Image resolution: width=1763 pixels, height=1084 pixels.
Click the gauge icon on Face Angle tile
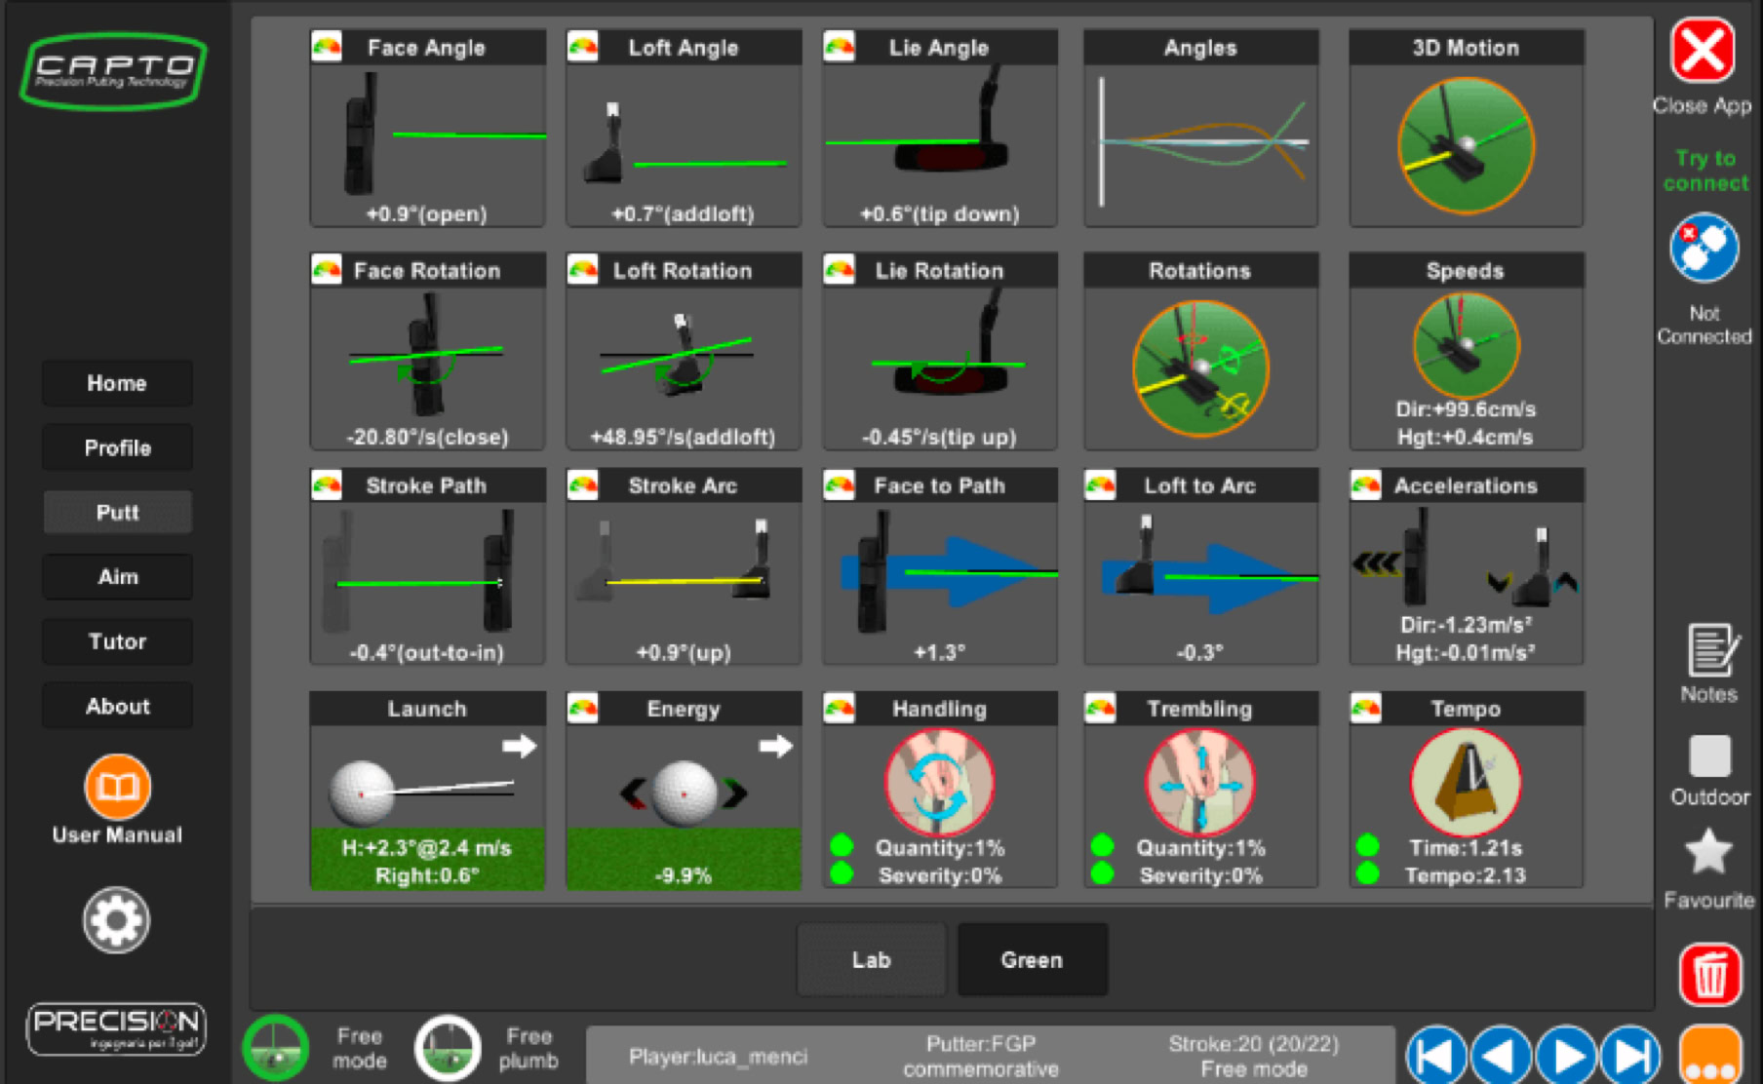pyautogui.click(x=327, y=47)
